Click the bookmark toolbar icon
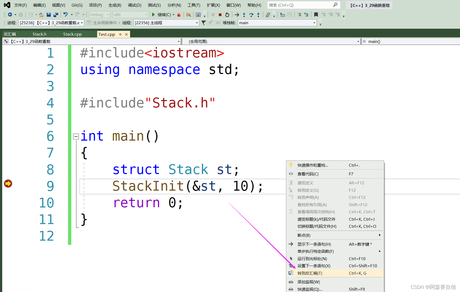The height and width of the screenshot is (292, 460). [x=316, y=15]
